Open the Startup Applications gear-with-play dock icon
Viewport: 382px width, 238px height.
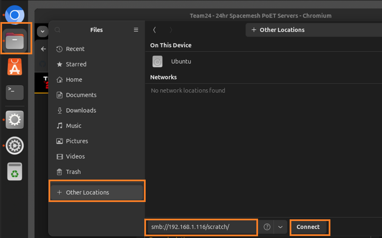[15, 146]
